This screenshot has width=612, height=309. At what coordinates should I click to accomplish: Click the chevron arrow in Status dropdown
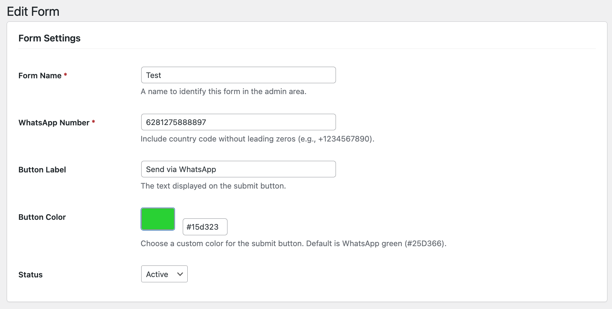pos(180,274)
